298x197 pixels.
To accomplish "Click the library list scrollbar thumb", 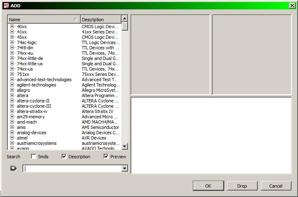I will (124, 26).
